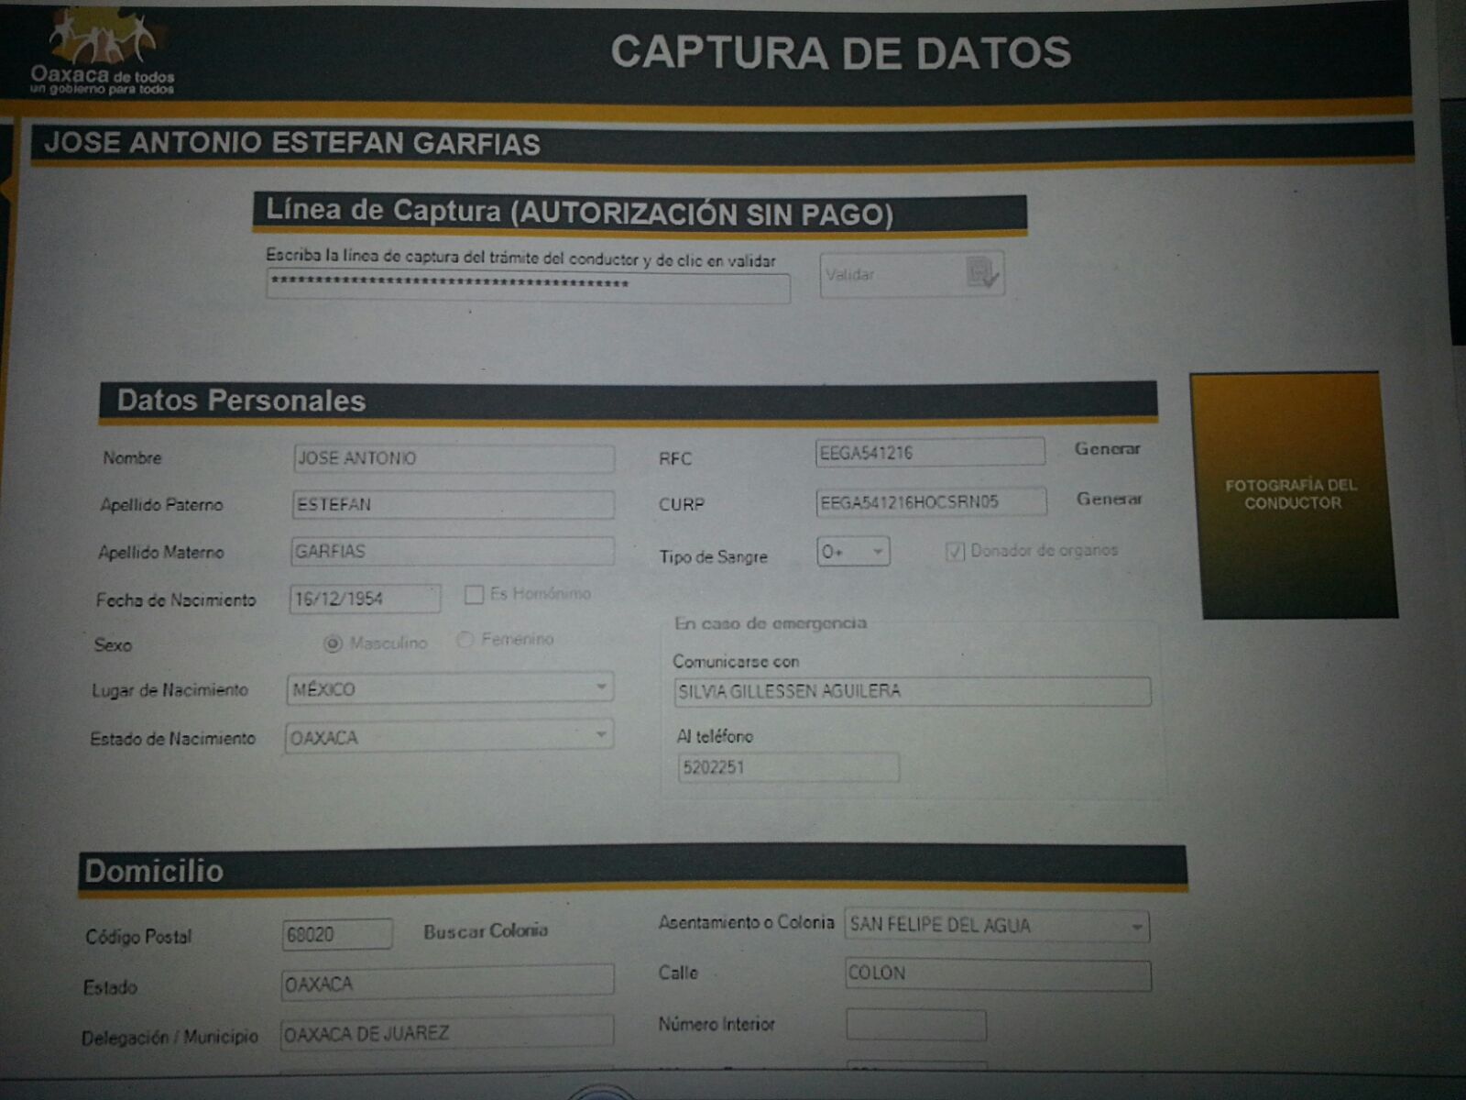Click the Código Postal field 68020

[x=337, y=934]
